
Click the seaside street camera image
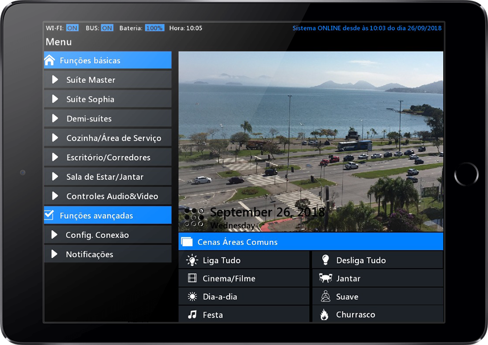pyautogui.click(x=311, y=141)
